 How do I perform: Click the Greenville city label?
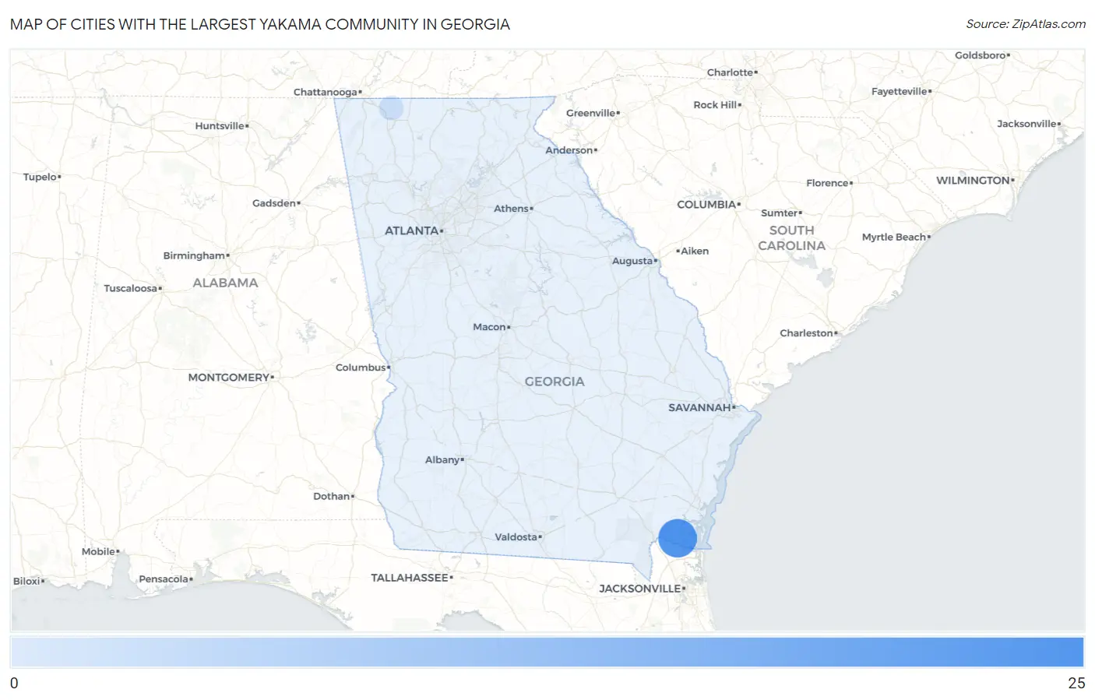pos(591,114)
